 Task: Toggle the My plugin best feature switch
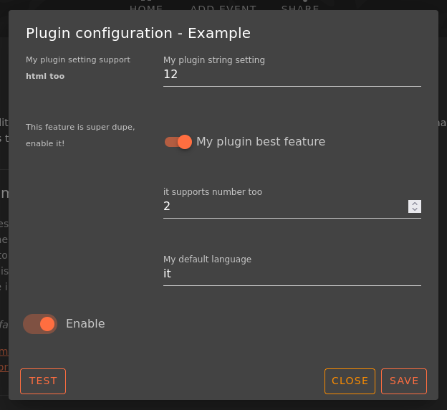point(178,142)
